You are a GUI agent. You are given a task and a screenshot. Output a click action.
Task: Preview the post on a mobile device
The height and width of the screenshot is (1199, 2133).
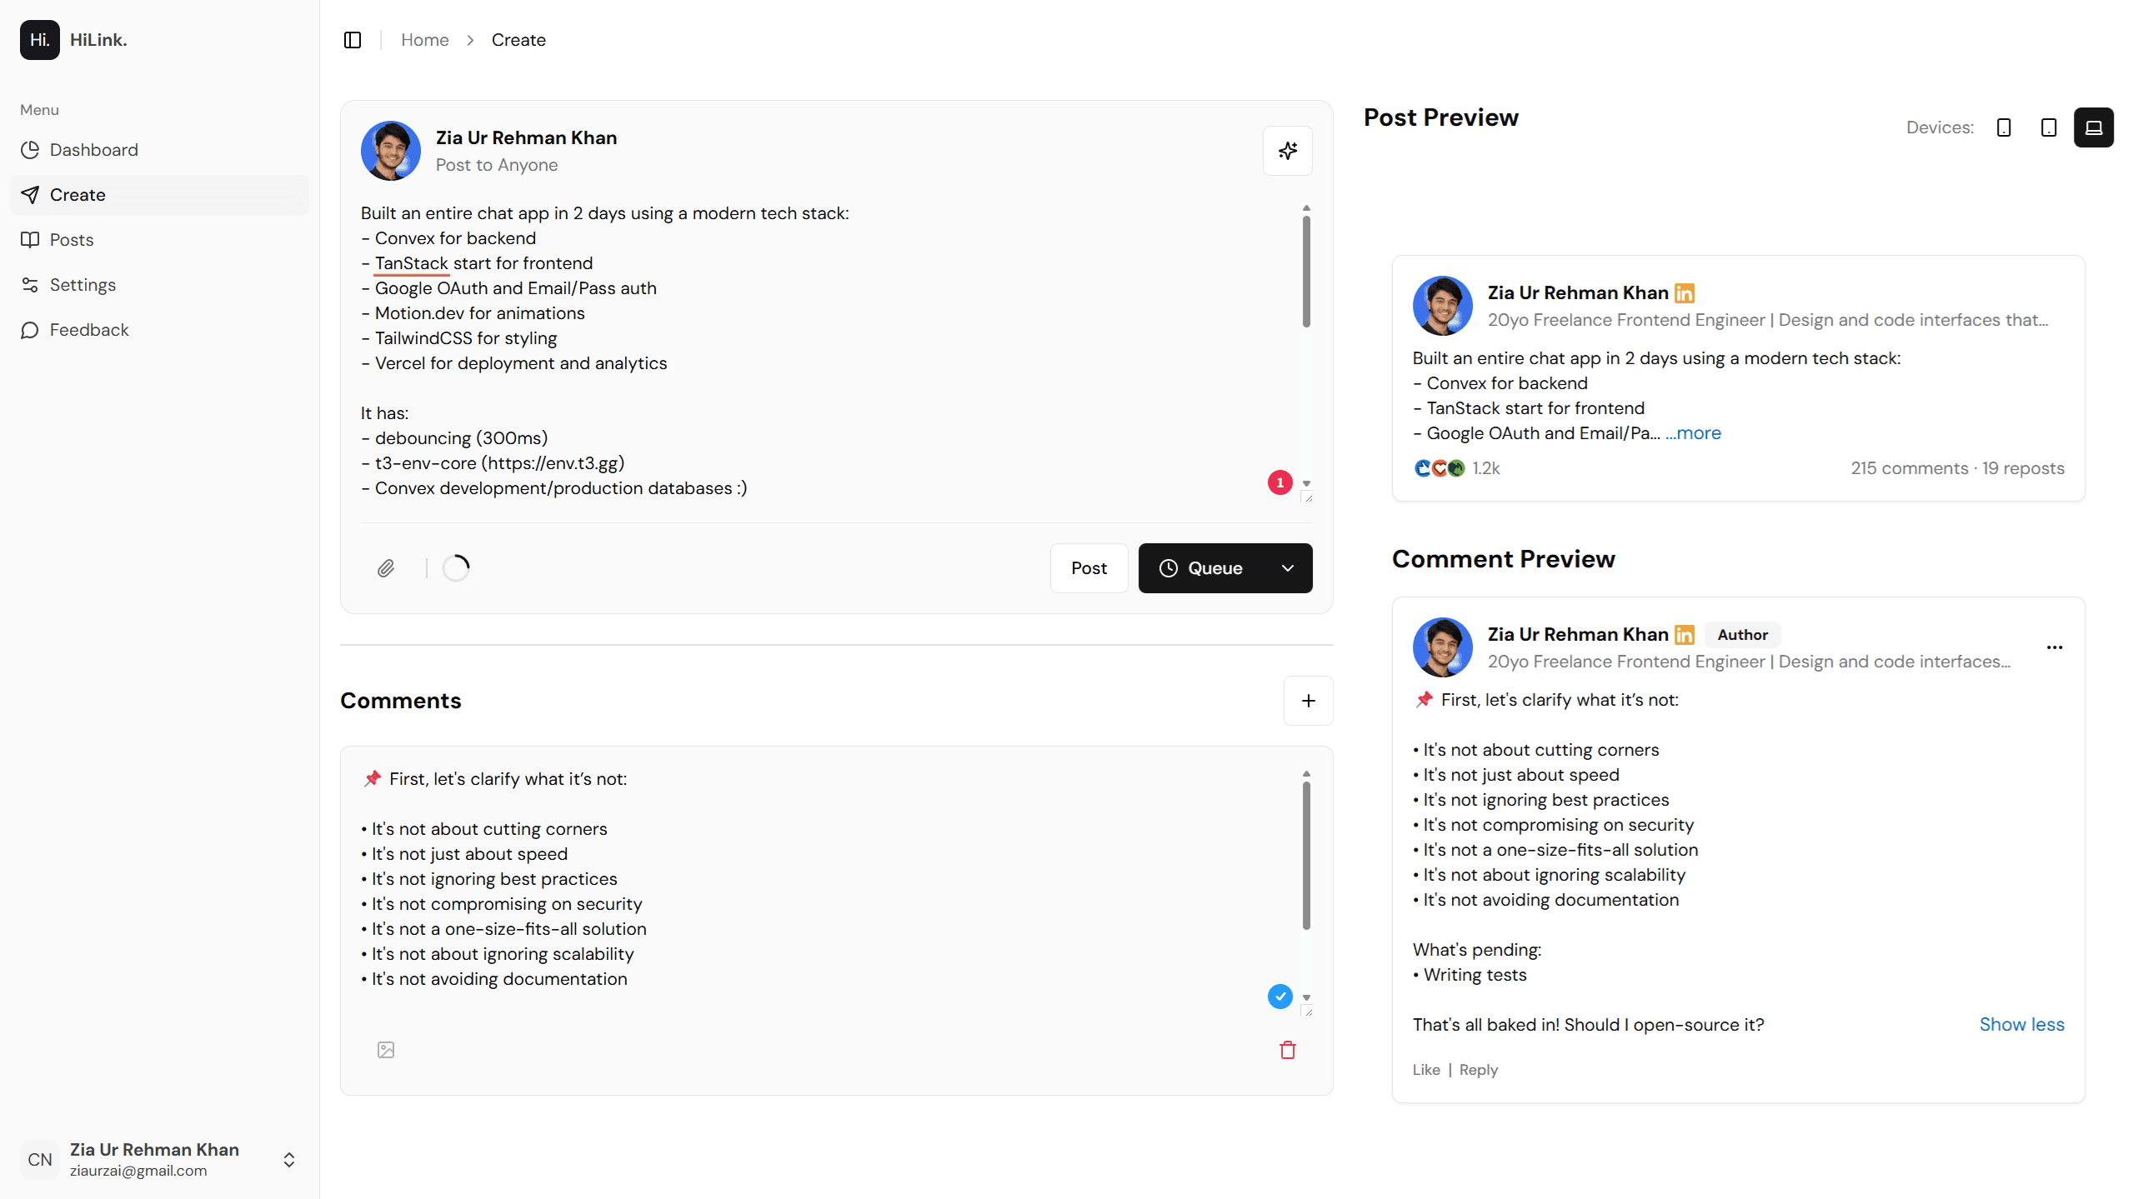coord(2004,127)
